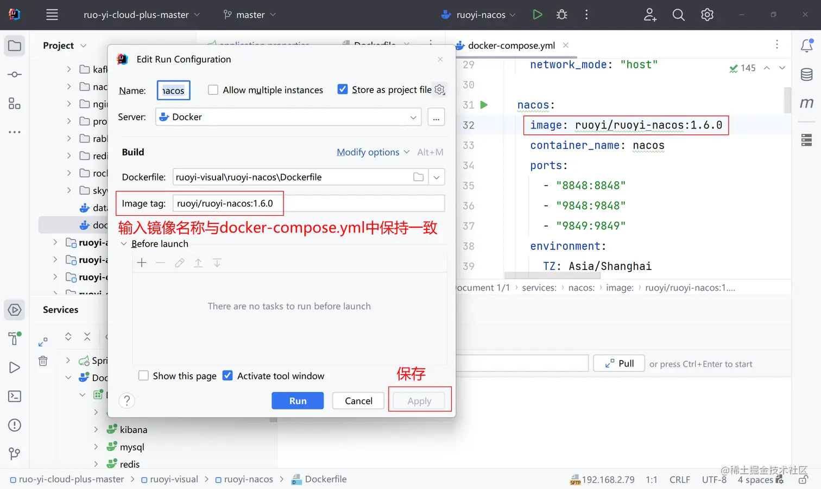Viewport: 821px width, 489px height.
Task: Click 4 spaces indent in status bar
Action: [755, 480]
